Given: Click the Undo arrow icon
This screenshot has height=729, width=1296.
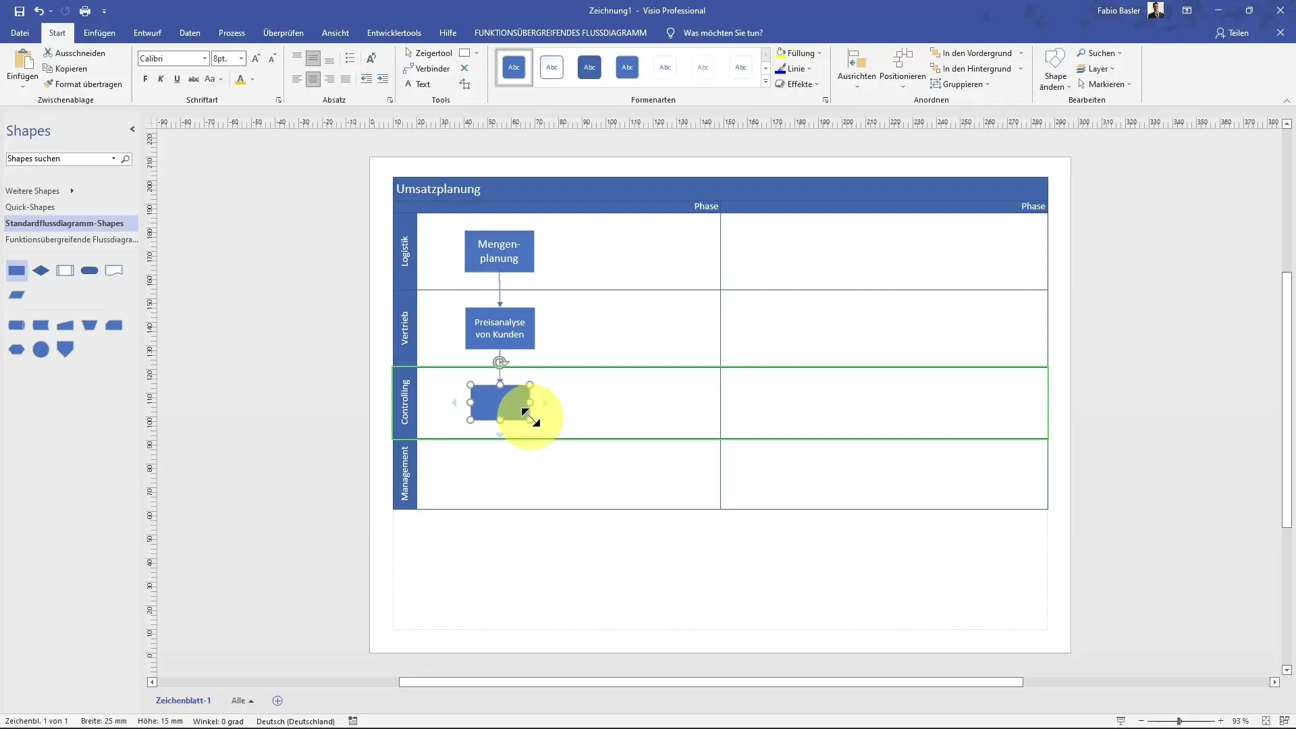Looking at the screenshot, I should 39,11.
